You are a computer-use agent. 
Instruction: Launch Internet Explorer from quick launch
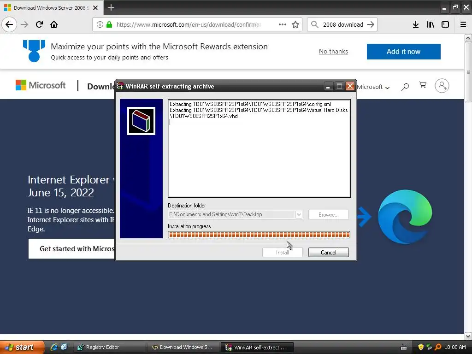(54, 347)
